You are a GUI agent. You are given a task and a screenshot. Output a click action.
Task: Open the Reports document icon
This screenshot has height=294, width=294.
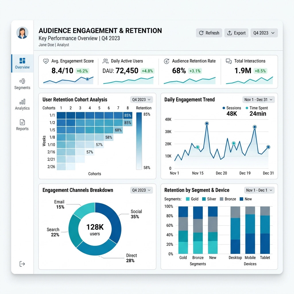[x=22, y=122]
